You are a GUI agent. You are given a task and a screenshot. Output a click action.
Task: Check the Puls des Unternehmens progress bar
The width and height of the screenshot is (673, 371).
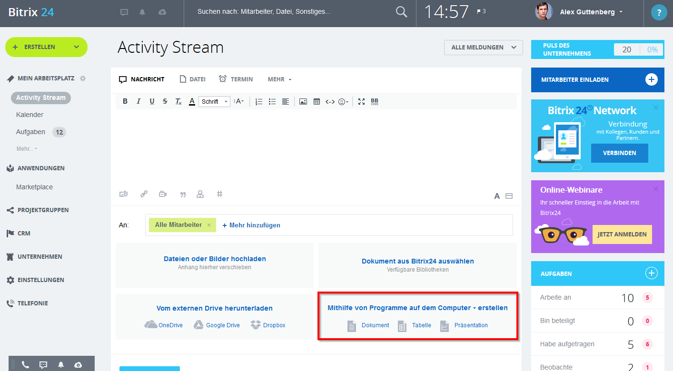pyautogui.click(x=638, y=49)
